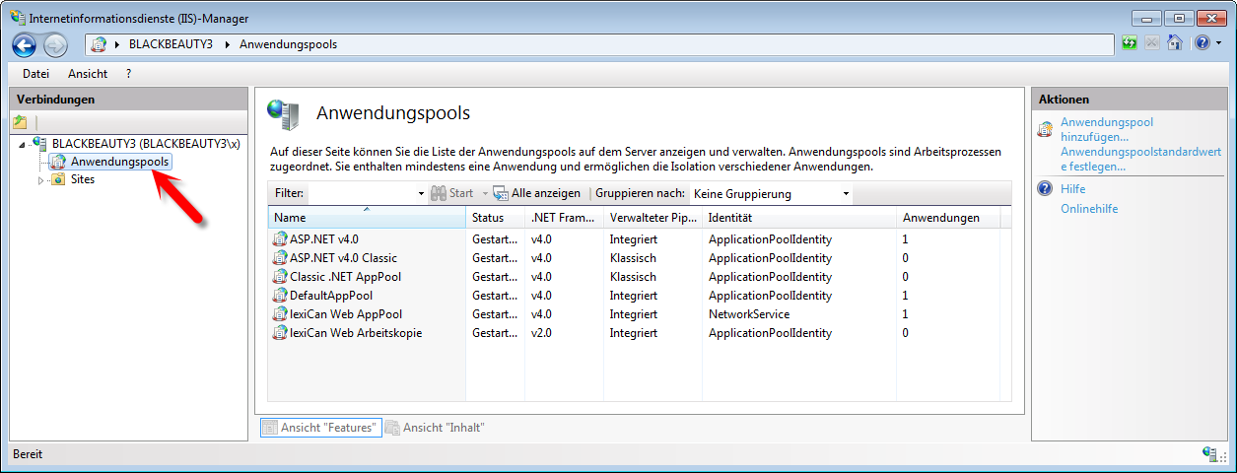Screen dimensions: 1237x473
Task: Click the Alle anzeigen filter button
Action: click(x=537, y=194)
